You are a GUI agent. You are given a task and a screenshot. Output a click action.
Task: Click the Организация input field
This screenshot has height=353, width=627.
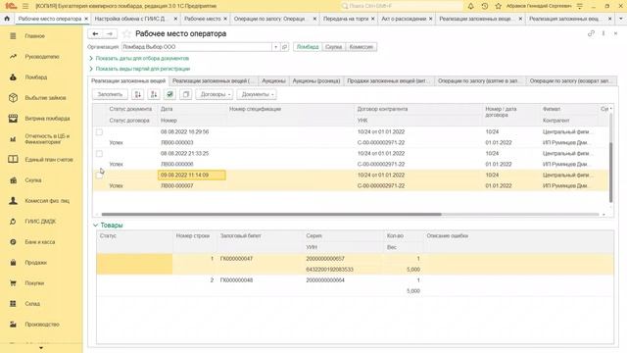pyautogui.click(x=196, y=47)
